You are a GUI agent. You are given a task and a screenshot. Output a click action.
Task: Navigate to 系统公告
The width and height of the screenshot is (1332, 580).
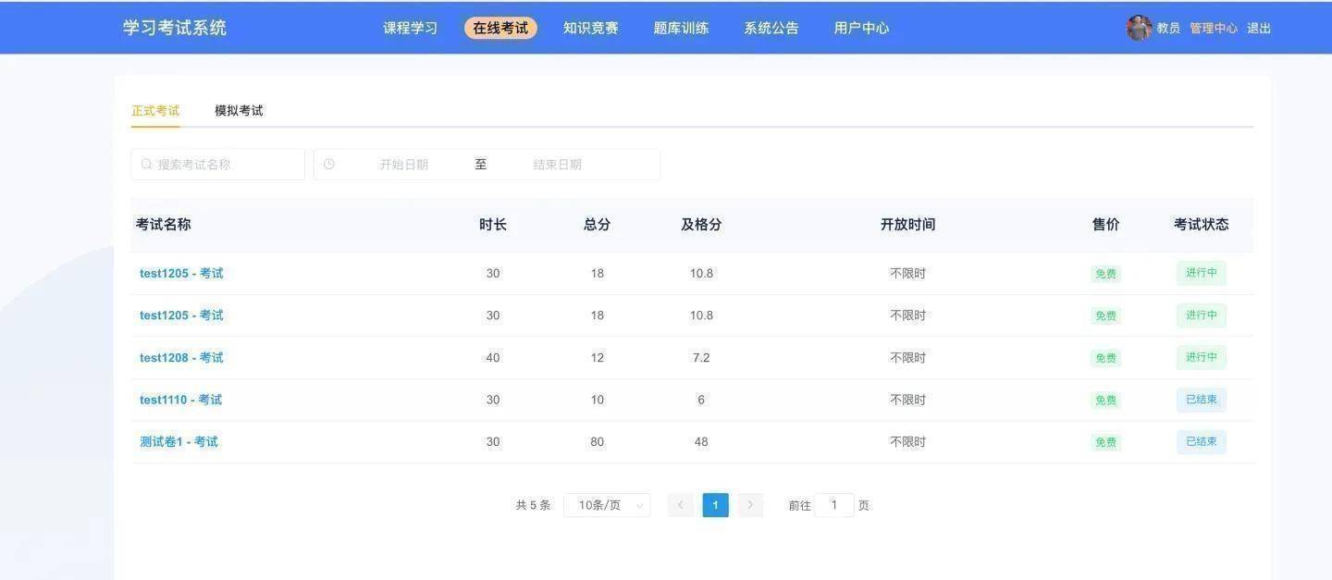coord(771,28)
